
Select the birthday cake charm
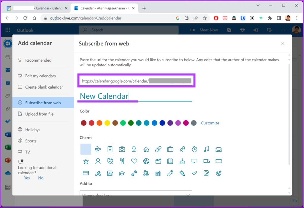click(183, 161)
